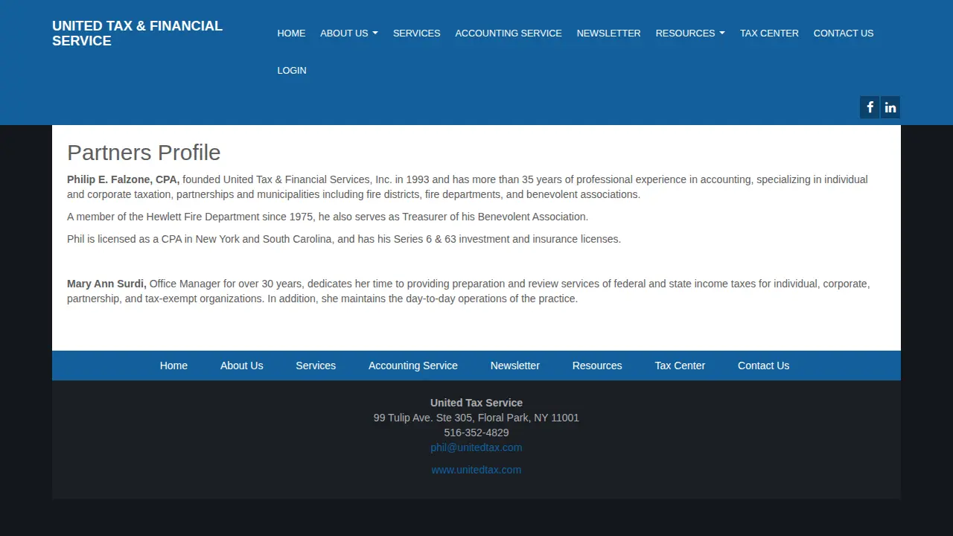
Task: Open Tax Center in top navigation
Action: pyautogui.click(x=769, y=33)
